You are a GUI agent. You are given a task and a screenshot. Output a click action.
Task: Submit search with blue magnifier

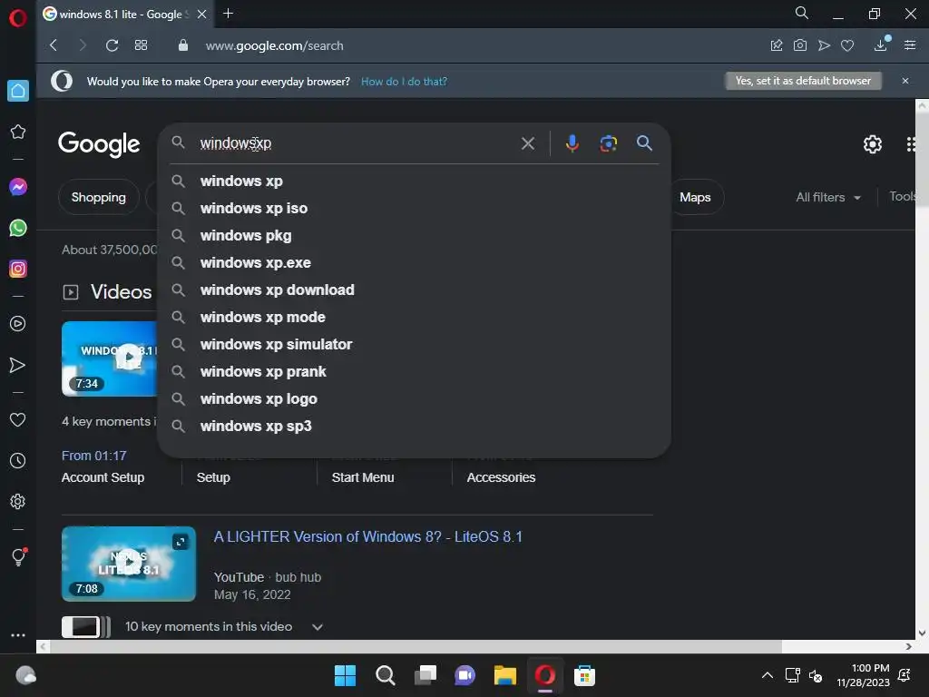pos(645,142)
